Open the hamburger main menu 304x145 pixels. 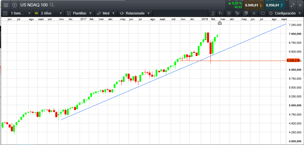point(6,5)
